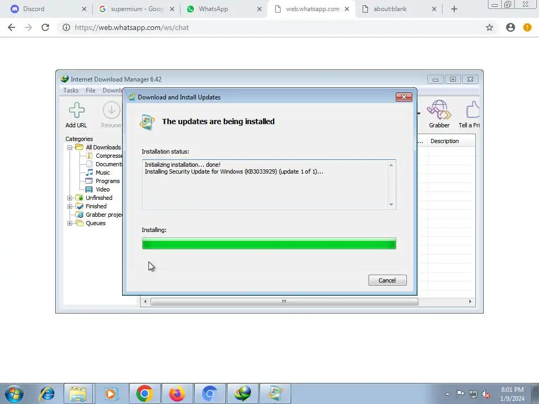
Task: Open the Action Center flag icon
Action: pyautogui.click(x=460, y=394)
